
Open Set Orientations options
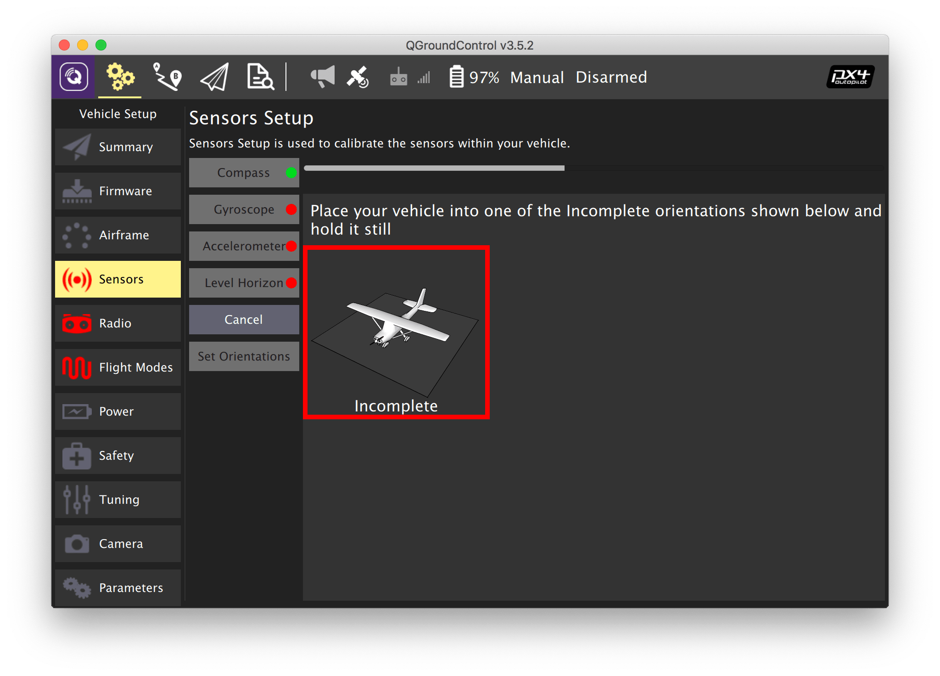[x=244, y=356]
